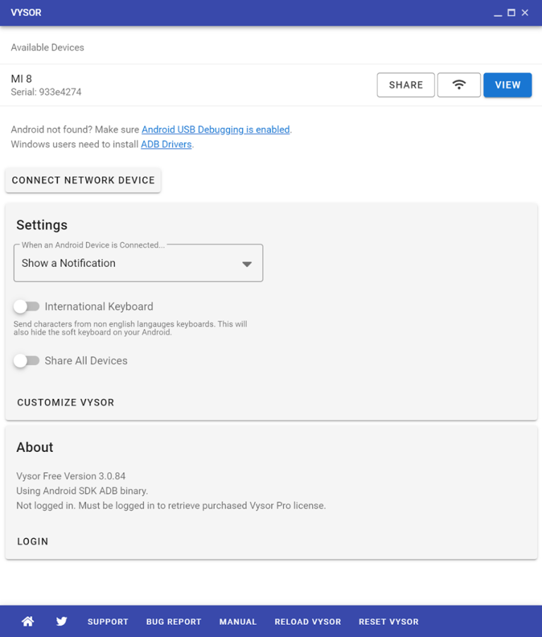Click RESET VYSor in the bottom bar
This screenshot has width=542, height=637.
click(388, 621)
